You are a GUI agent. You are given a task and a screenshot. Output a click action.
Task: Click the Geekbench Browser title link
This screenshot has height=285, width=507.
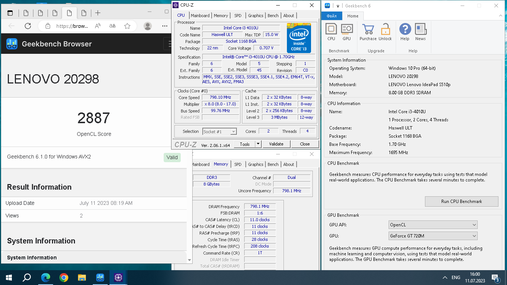tap(57, 44)
